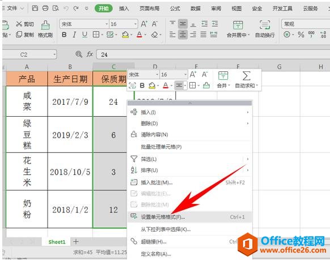Click the Print icon in quick access toolbar

(x=45, y=8)
